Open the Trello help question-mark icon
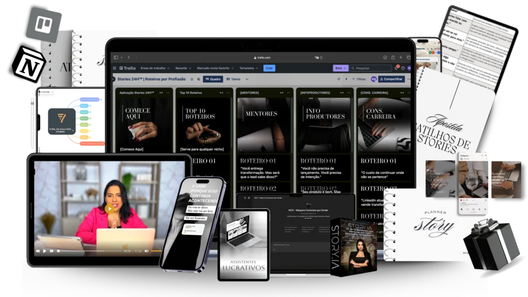The height and width of the screenshot is (297, 528). (x=403, y=68)
